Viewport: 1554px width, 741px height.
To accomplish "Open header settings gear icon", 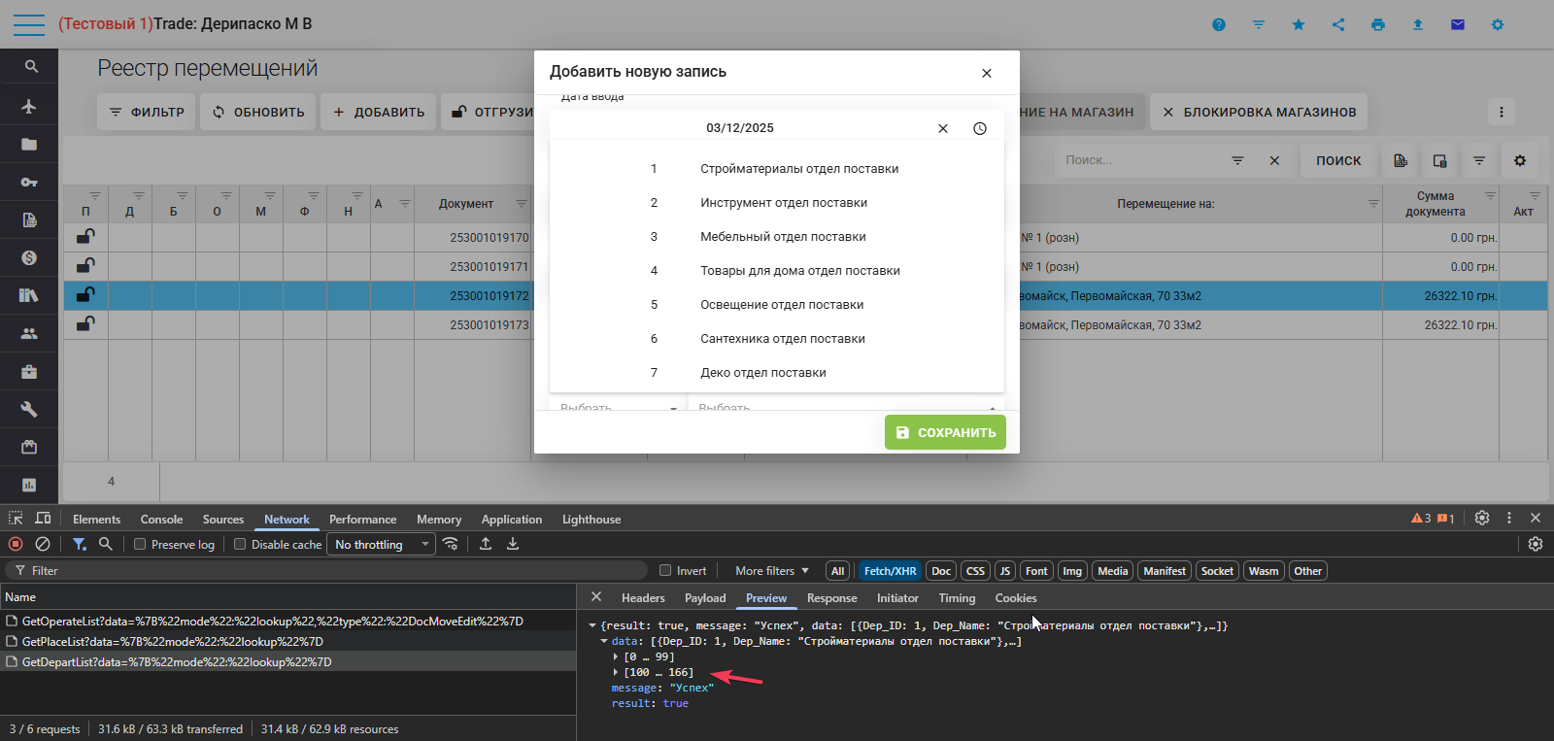I will click(x=1498, y=24).
